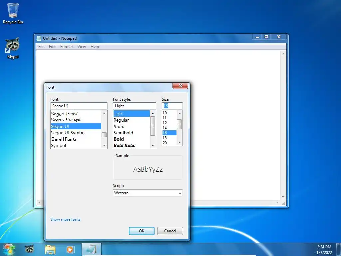Click Notepad's vertical scroll-down arrow

pos(283,197)
